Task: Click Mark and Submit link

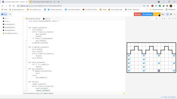Action: [x=168, y=97]
